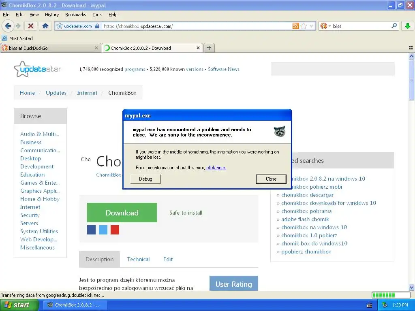The image size is (415, 311).
Task: Browse the System Utilities category
Action: tap(39, 231)
